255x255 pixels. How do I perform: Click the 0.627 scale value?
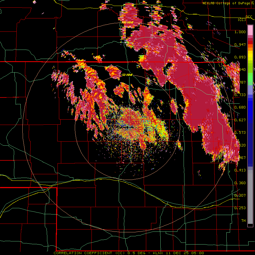coord(240,120)
